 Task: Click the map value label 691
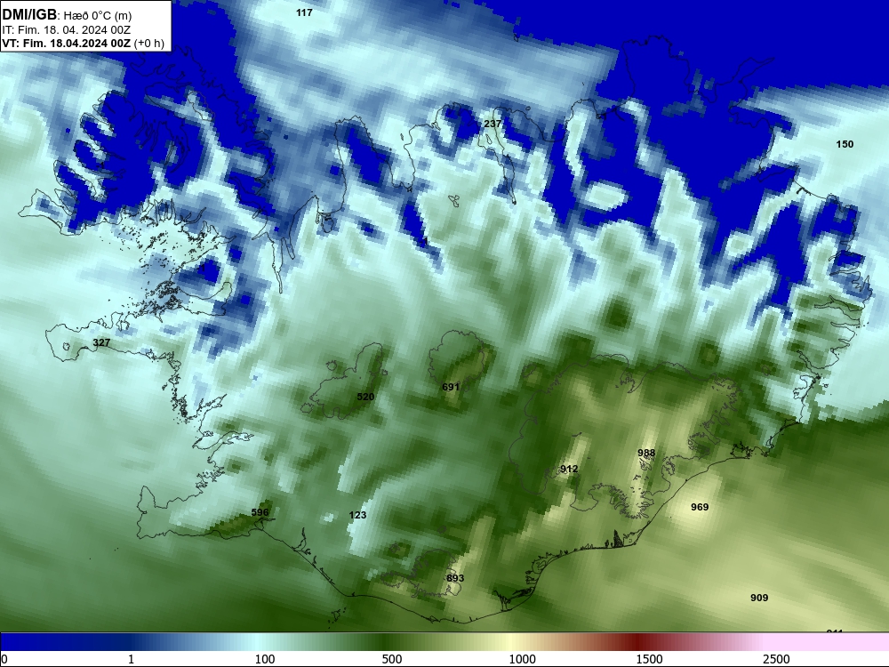coord(450,387)
